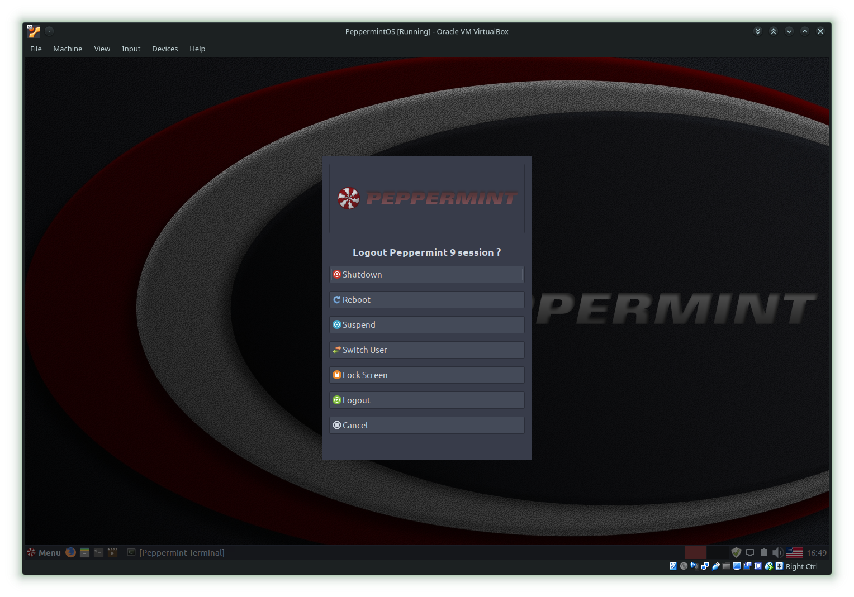Choose Suspend option

click(x=426, y=325)
